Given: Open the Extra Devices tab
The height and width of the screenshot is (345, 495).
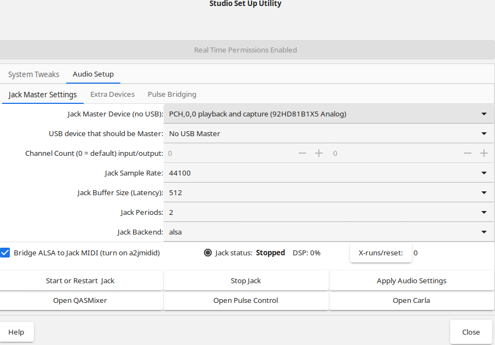Looking at the screenshot, I should 112,95.
